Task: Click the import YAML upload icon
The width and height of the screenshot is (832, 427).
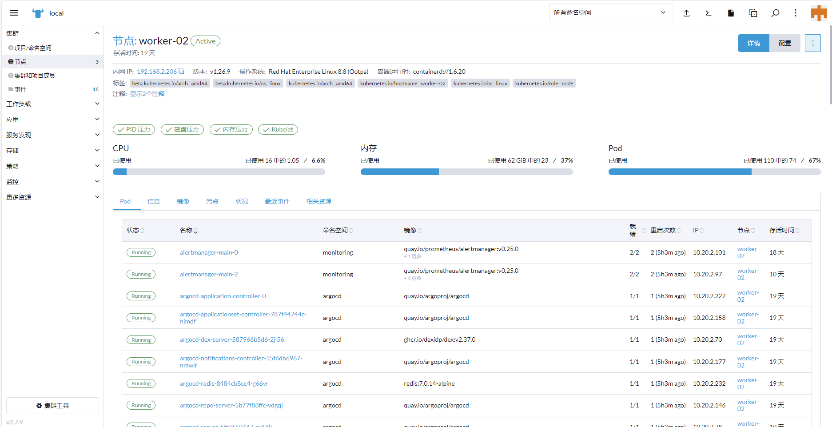Action: 686,13
